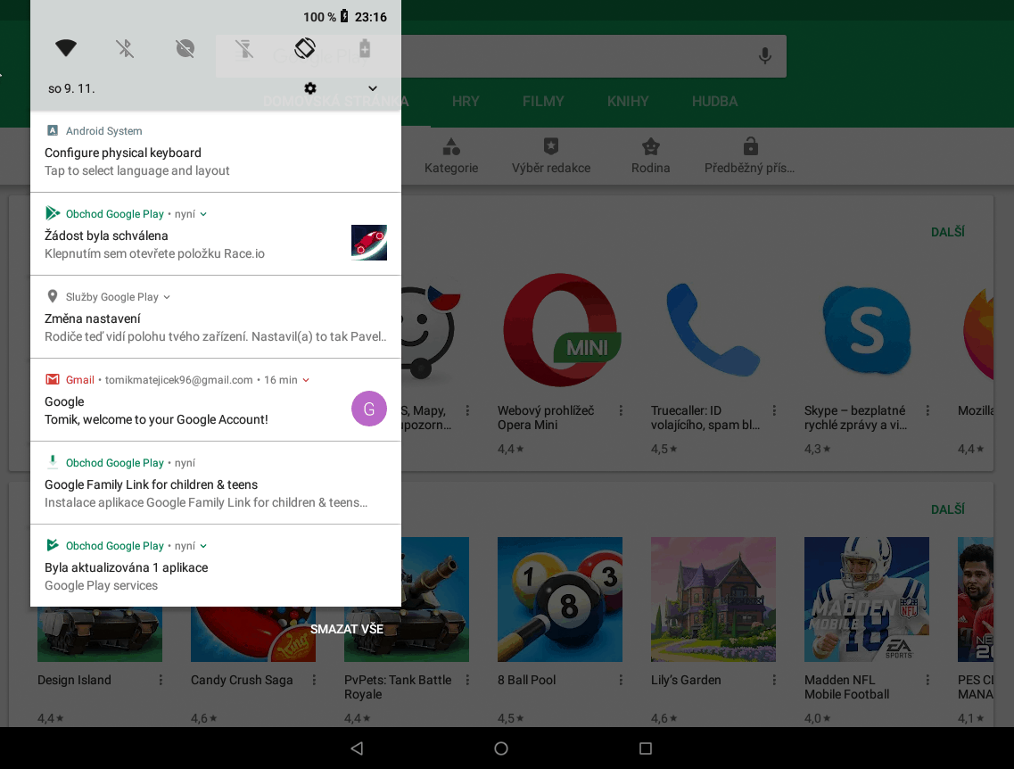Switch to the HUDBA tab
The image size is (1014, 769).
pyautogui.click(x=714, y=102)
